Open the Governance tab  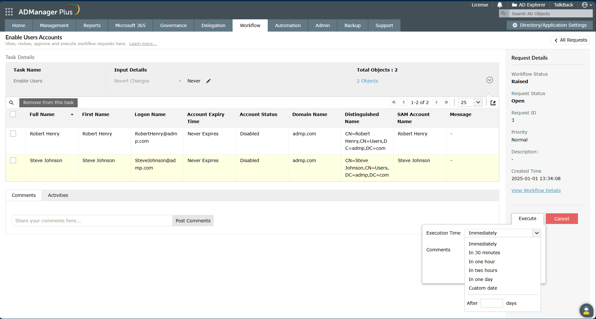pos(174,25)
